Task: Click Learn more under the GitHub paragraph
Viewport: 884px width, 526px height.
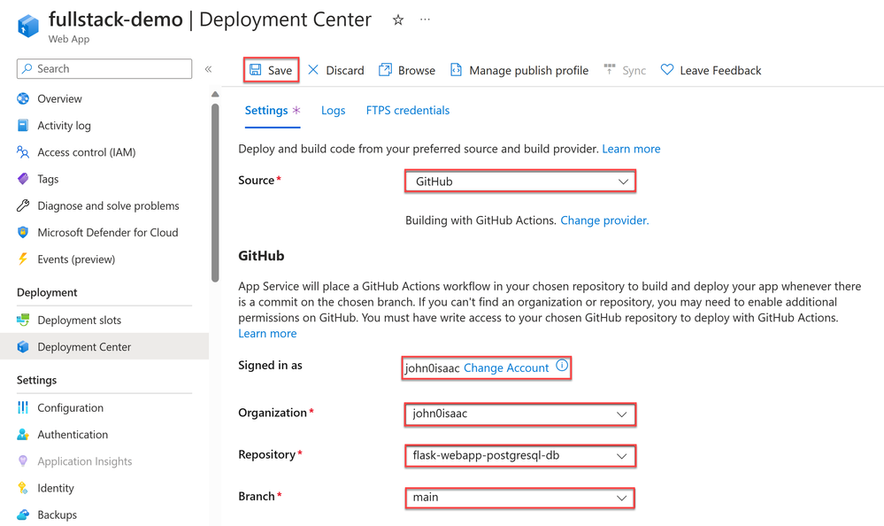Action: point(267,334)
